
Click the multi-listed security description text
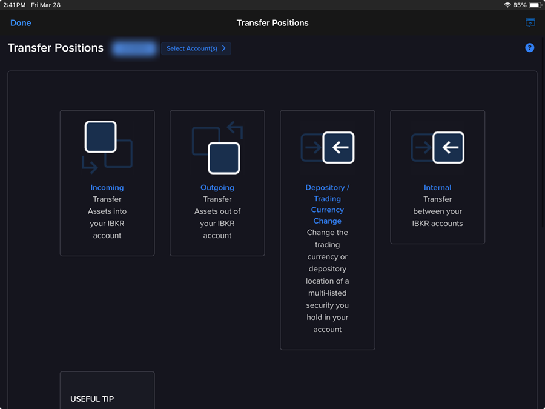point(328,281)
